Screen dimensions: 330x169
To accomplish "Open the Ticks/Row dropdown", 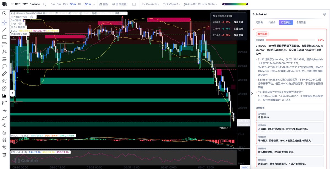I will (x=171, y=4).
